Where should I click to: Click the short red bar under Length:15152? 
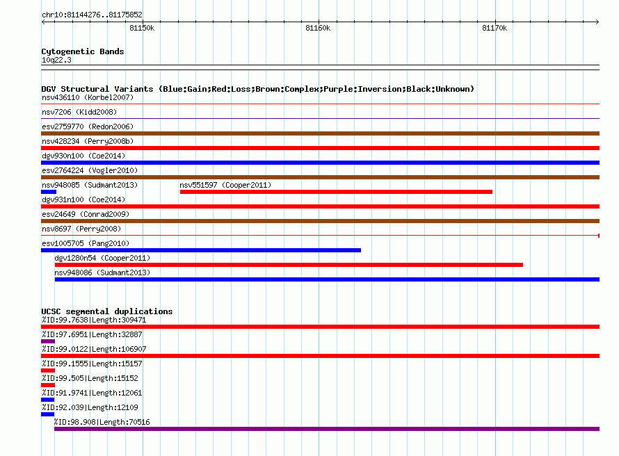48,385
